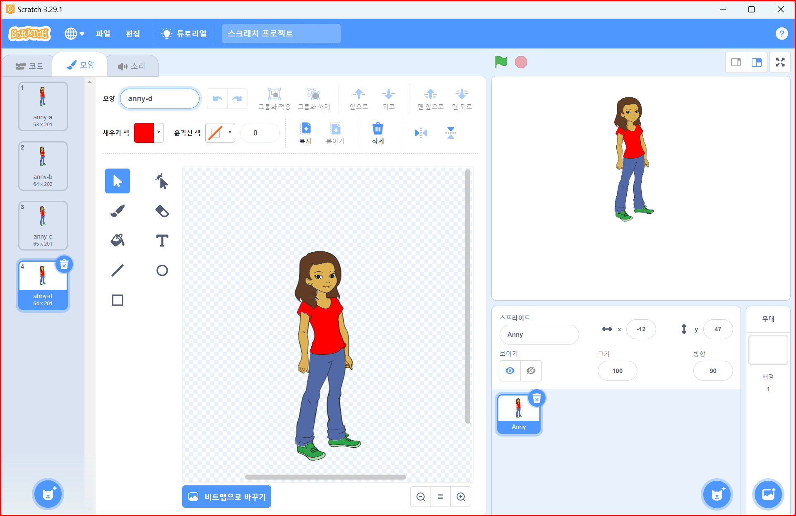Click the flip horizontal icon
The width and height of the screenshot is (796, 516).
pos(421,133)
